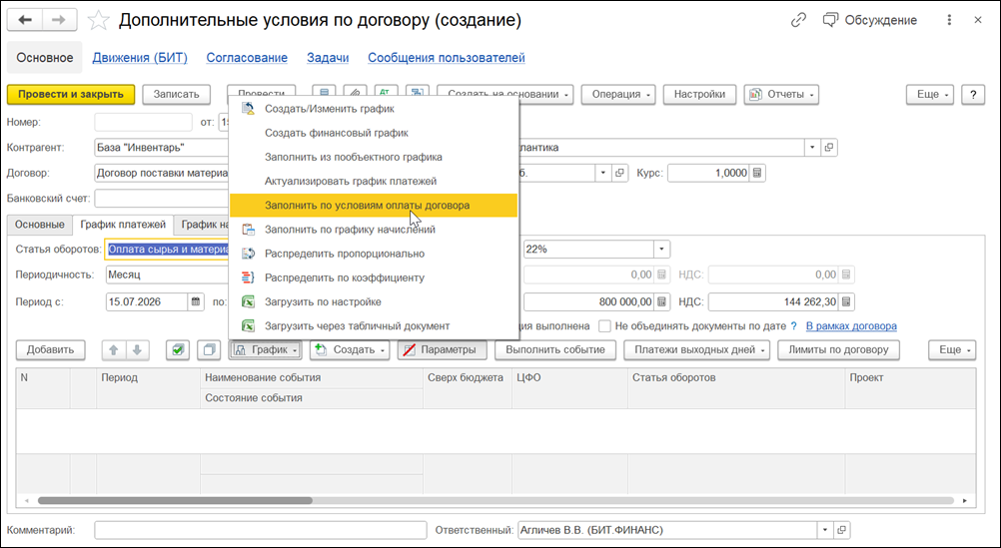The width and height of the screenshot is (1001, 548).
Task: Click the question mark beside Не объединять документы
Action: coord(794,326)
